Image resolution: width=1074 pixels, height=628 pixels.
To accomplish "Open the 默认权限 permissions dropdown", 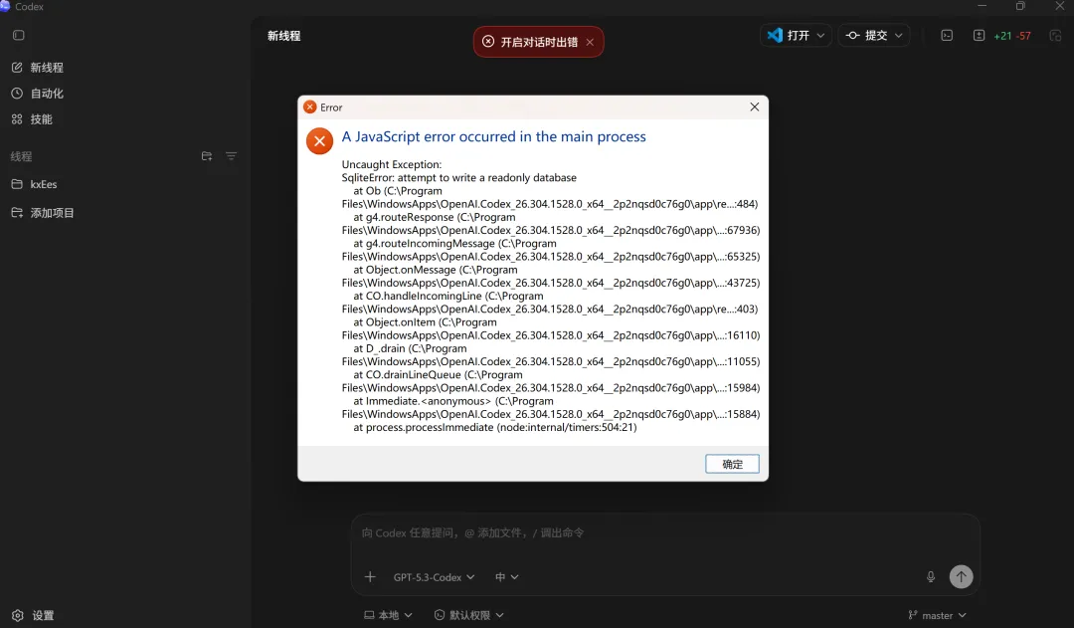I will click(x=469, y=616).
